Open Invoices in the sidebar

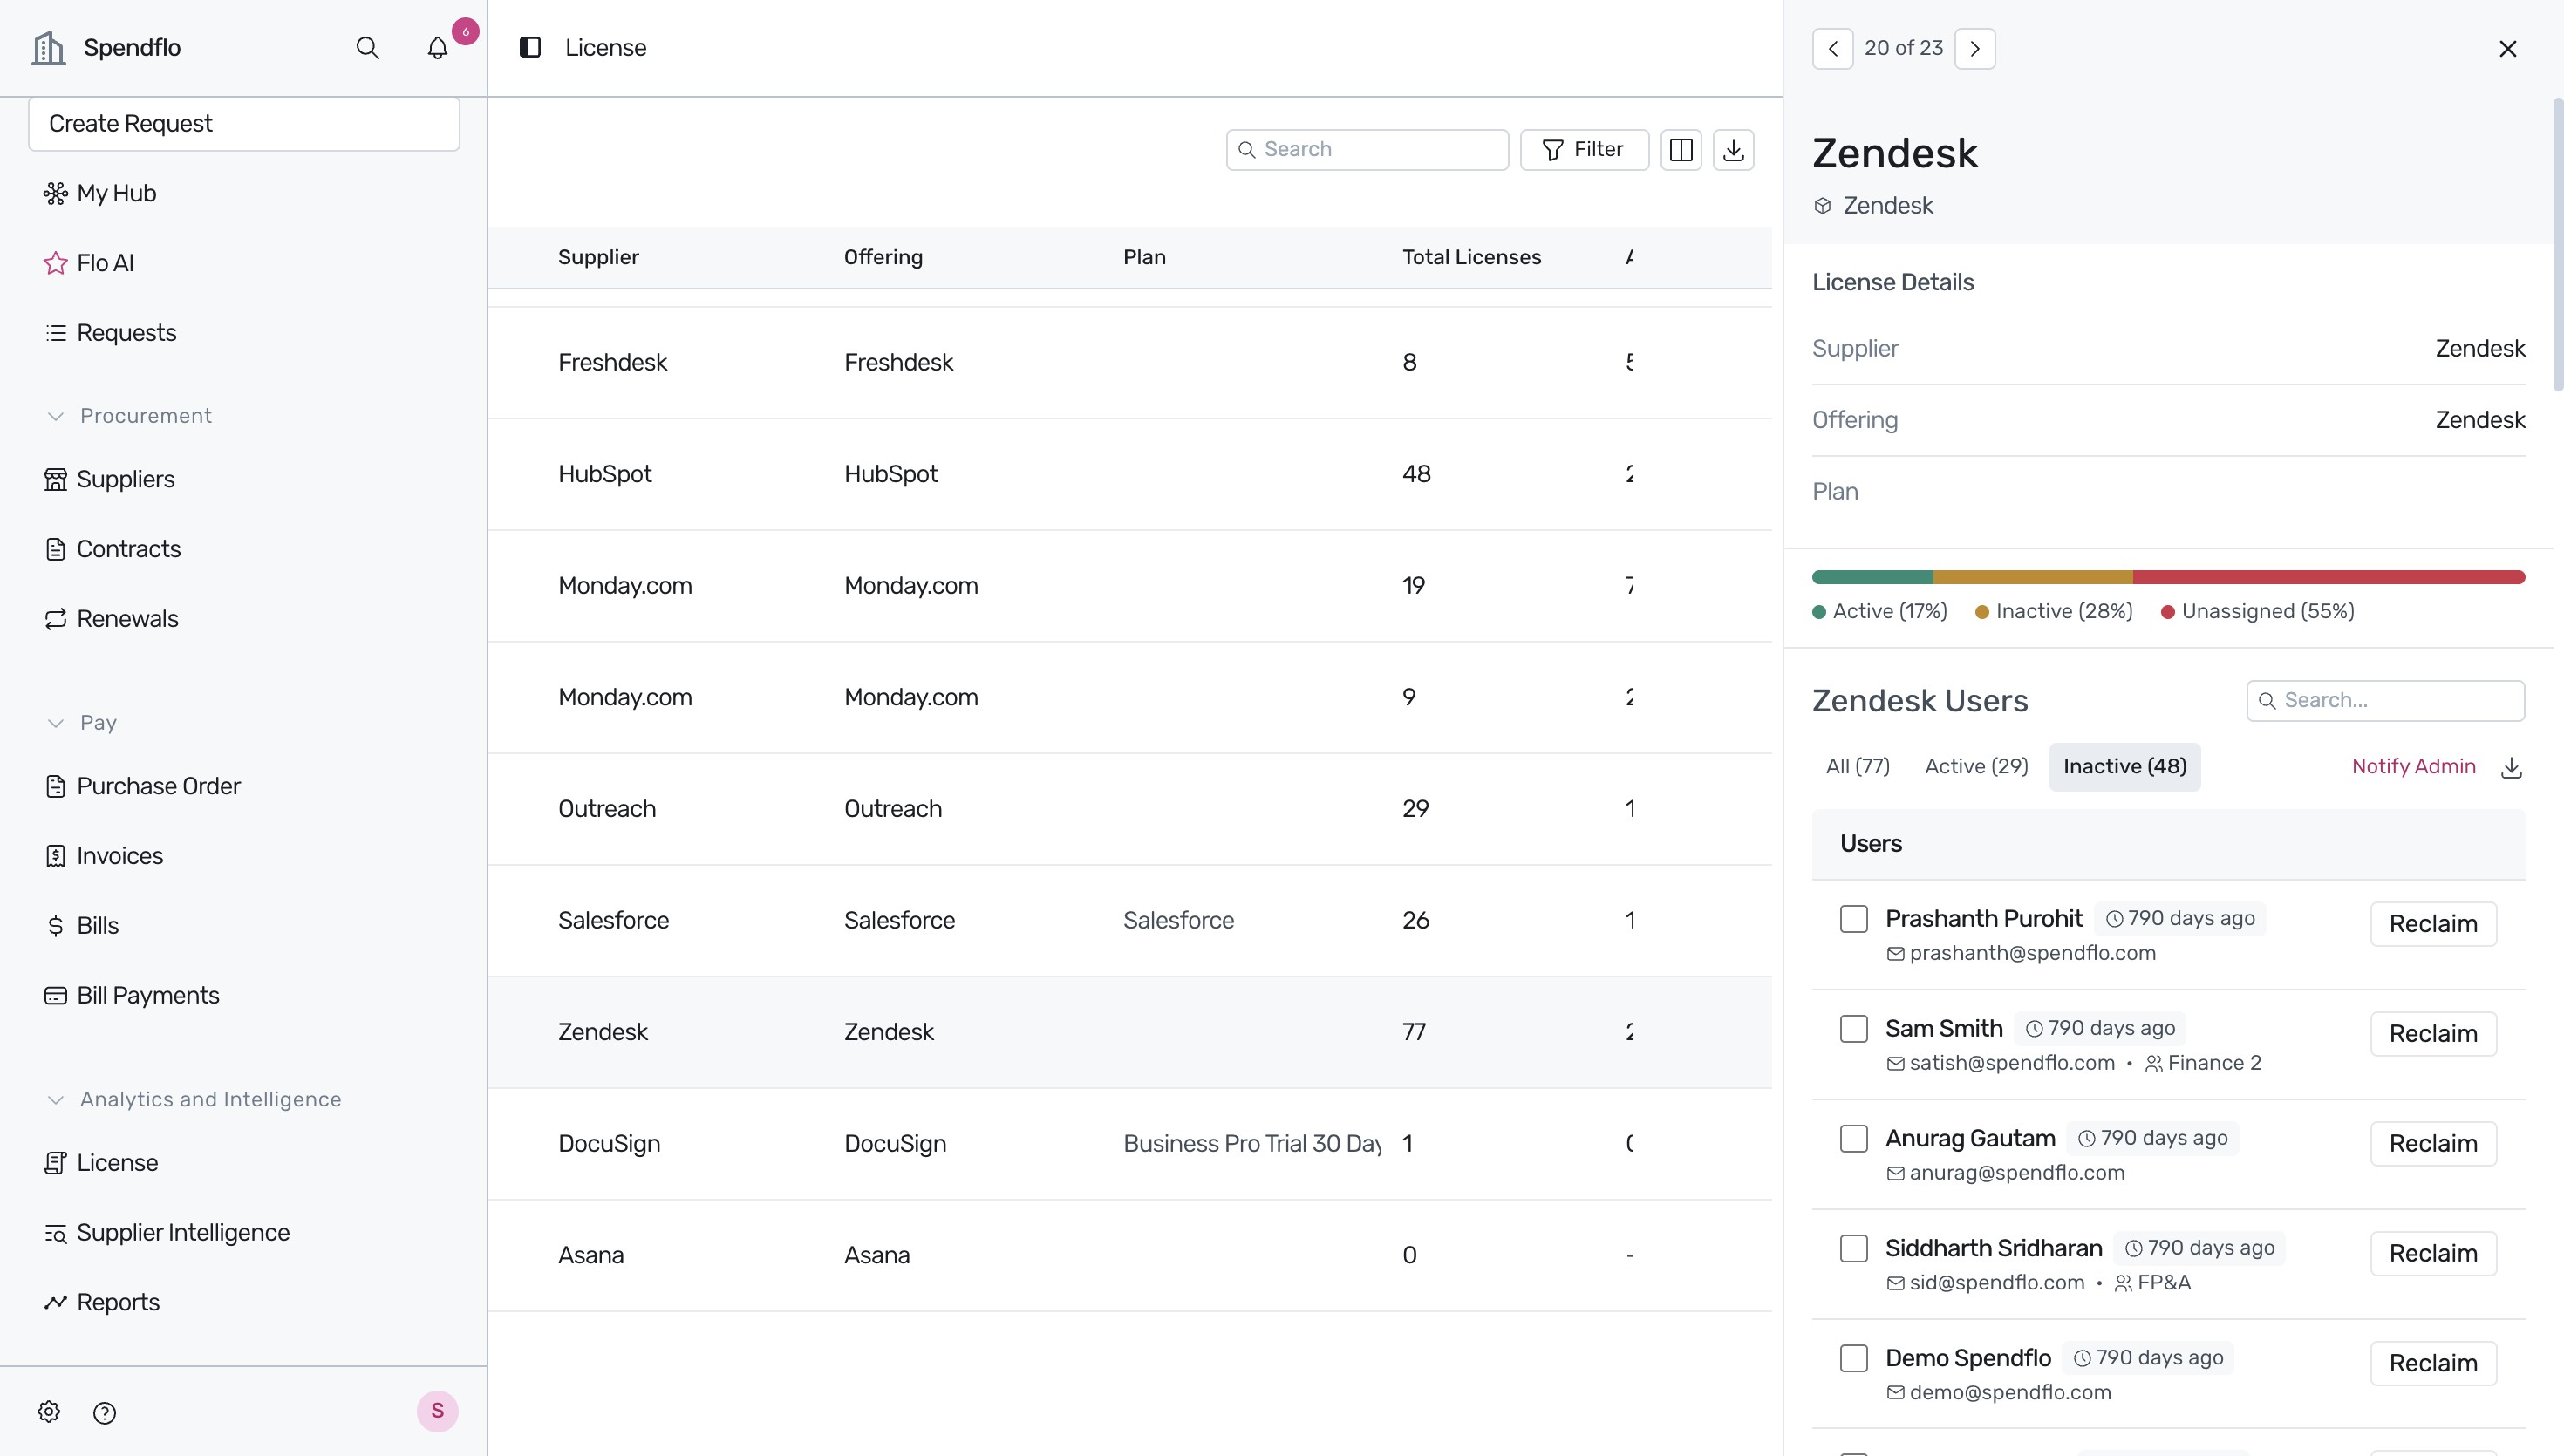coord(103,856)
